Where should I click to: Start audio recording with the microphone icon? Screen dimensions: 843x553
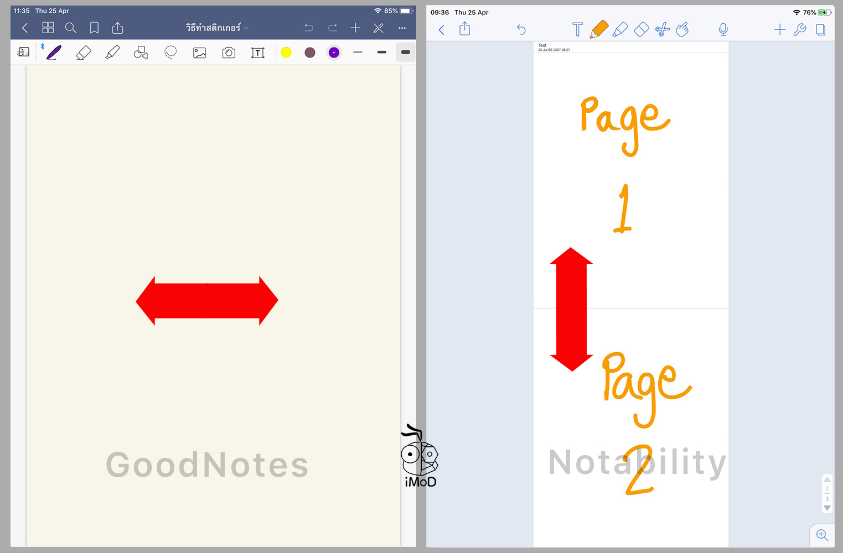coord(723,29)
